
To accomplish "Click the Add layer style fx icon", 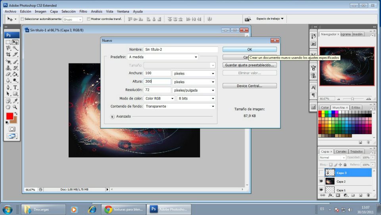I will tap(330, 195).
